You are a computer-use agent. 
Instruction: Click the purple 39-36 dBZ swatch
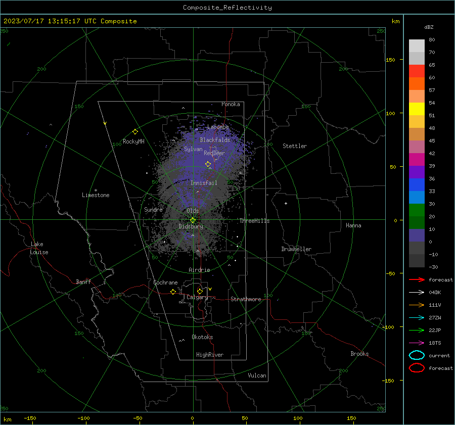(417, 172)
